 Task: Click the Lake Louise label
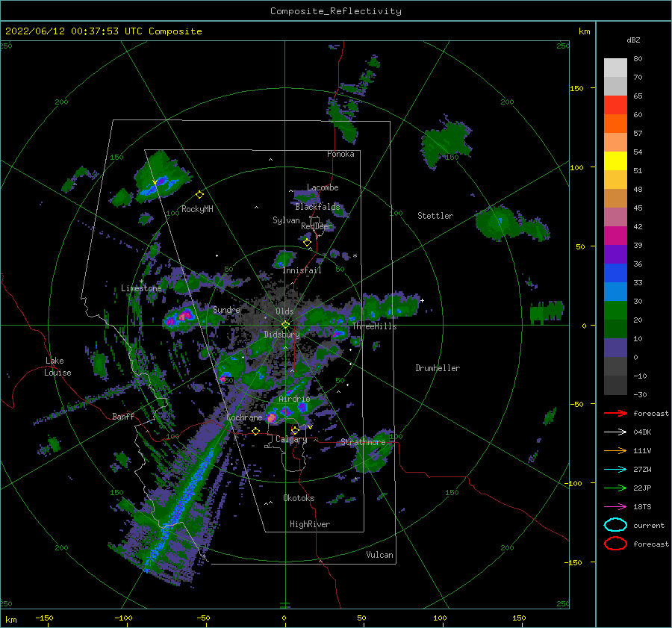[x=58, y=367]
